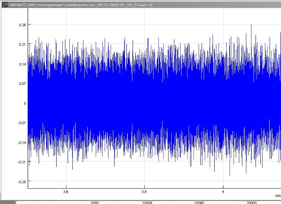Click the 5000 label in the lower window
The height and width of the screenshot is (204, 281).
tap(95, 203)
